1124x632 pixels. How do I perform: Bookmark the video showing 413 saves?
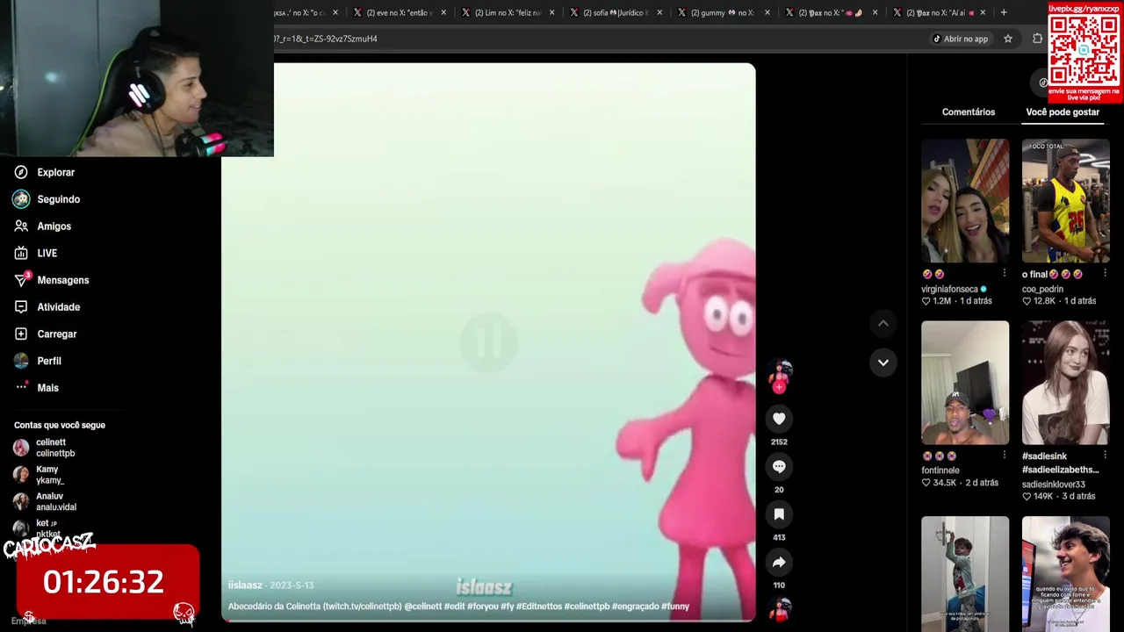click(x=779, y=514)
